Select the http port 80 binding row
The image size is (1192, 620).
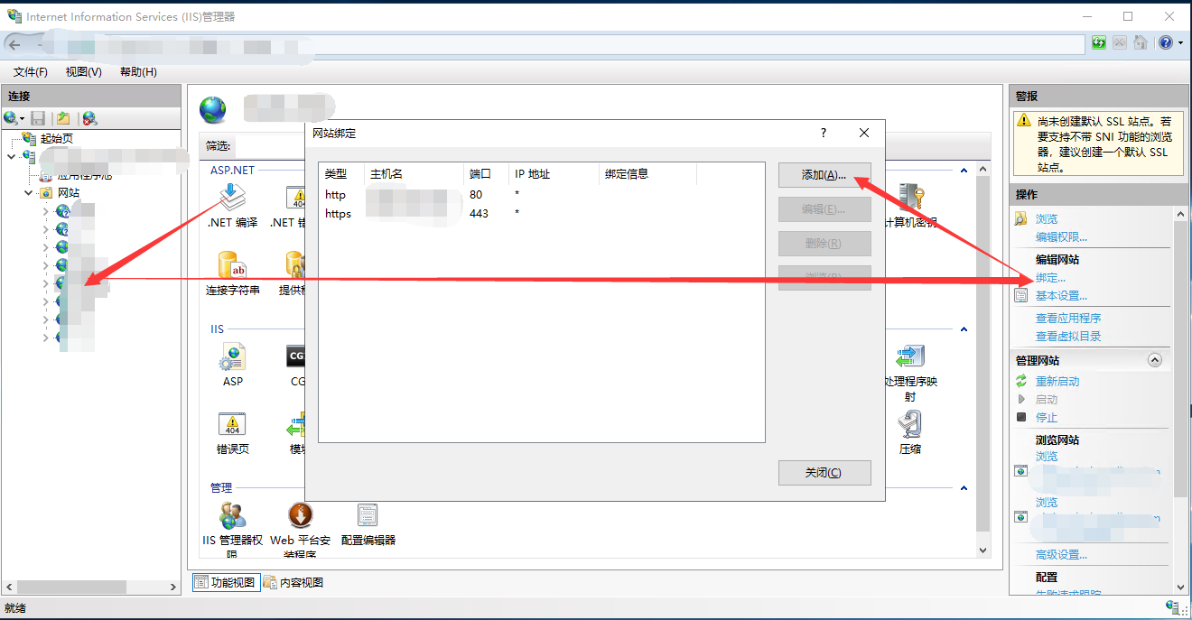point(542,195)
